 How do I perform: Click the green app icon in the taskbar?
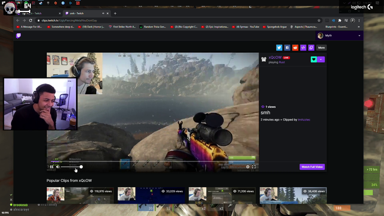click(x=26, y=3)
